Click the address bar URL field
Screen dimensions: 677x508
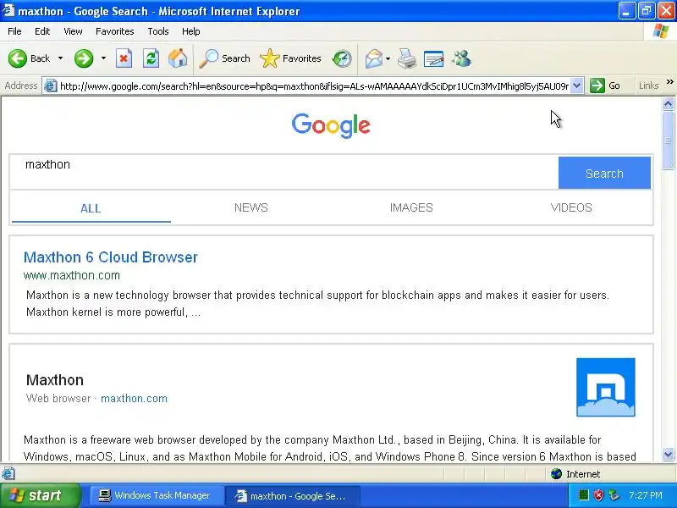314,86
